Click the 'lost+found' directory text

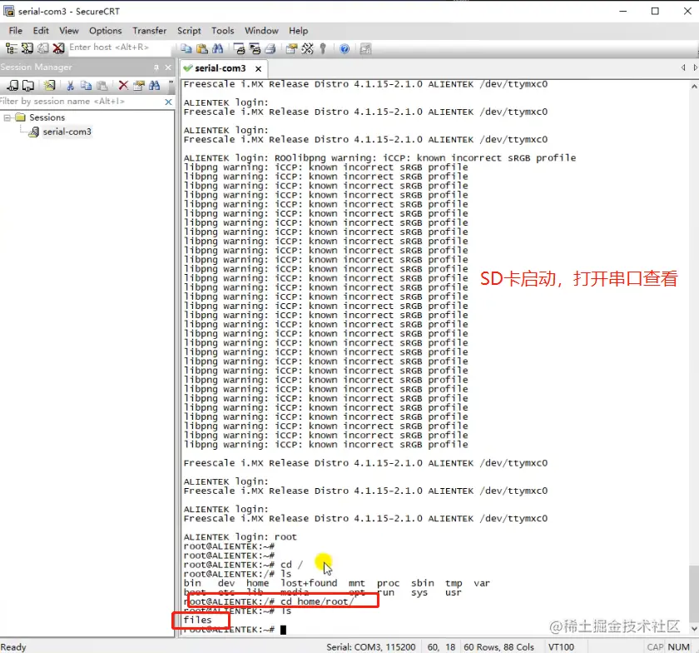coord(309,583)
